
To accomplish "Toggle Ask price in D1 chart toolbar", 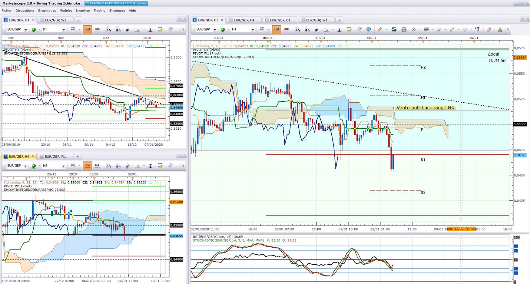I will click(x=97, y=29).
